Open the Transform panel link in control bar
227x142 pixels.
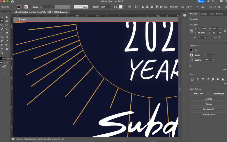(x=174, y=7)
